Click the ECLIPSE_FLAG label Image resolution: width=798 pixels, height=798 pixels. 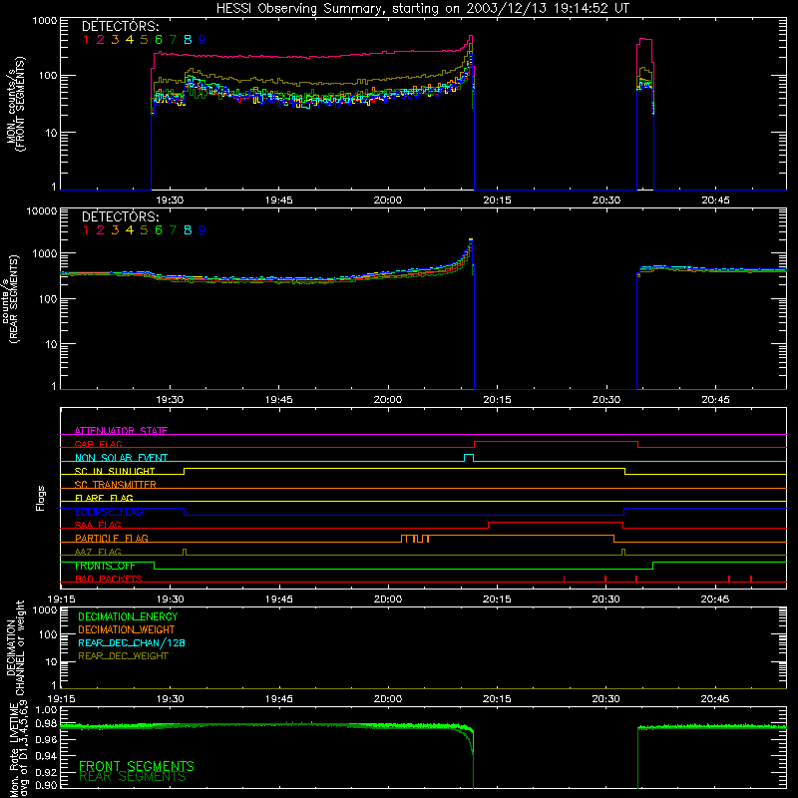109,512
